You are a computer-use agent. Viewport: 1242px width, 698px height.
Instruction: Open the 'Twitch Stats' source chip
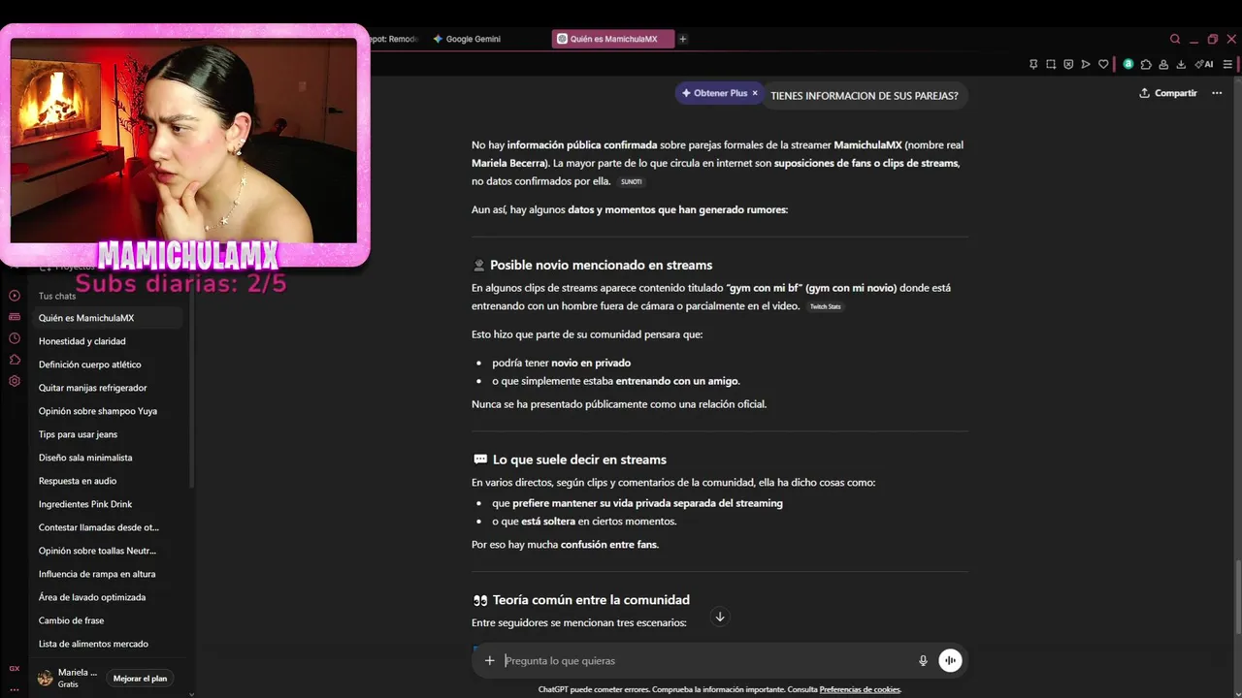[826, 306]
